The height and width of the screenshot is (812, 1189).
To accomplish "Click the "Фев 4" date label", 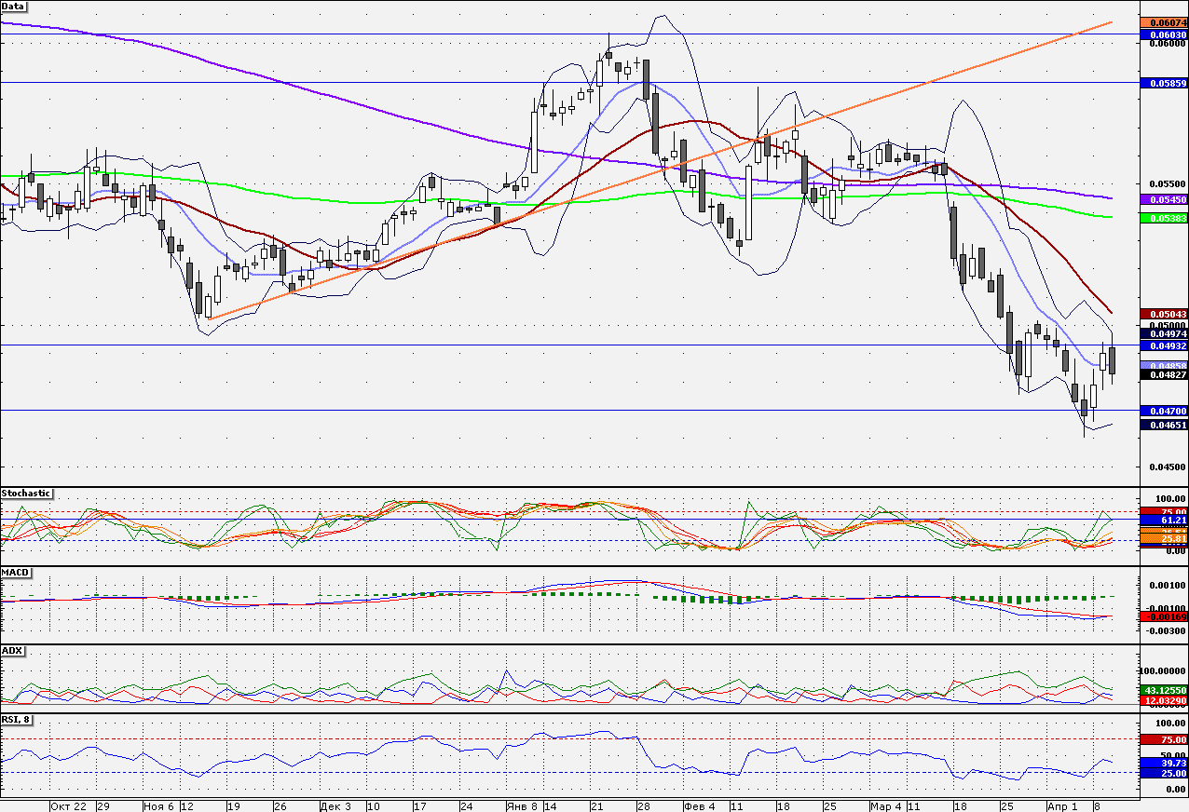I will tap(699, 806).
